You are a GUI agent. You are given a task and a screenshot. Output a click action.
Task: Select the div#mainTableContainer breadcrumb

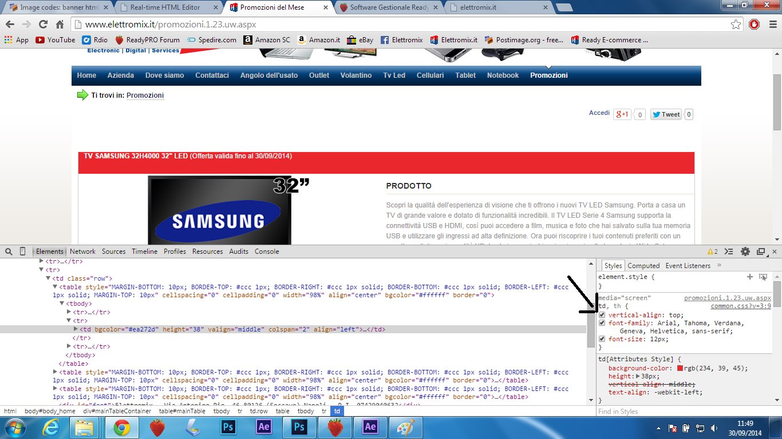click(x=117, y=412)
